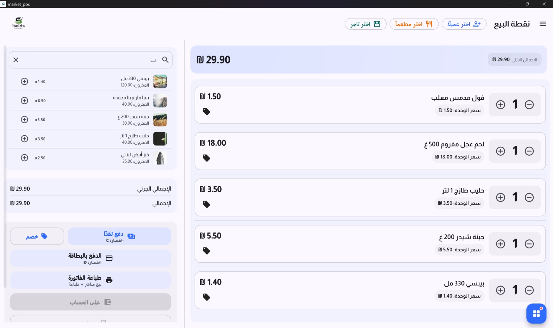The height and width of the screenshot is (328, 553).
Task: Increase quantity of جبنة شيدر cart item
Action: [500, 244]
